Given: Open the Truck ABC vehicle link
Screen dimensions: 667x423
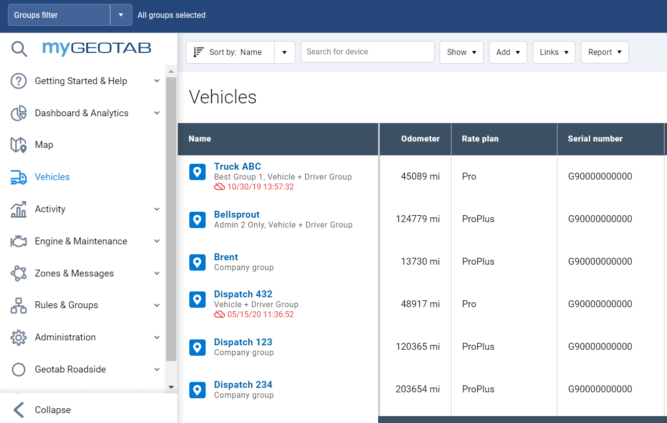Looking at the screenshot, I should coord(237,166).
